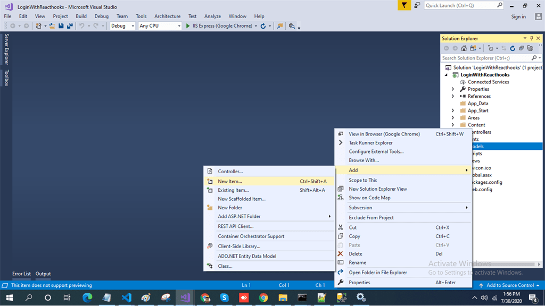This screenshot has width=545, height=306.
Task: Click the green Start debugging play icon
Action: tap(188, 26)
